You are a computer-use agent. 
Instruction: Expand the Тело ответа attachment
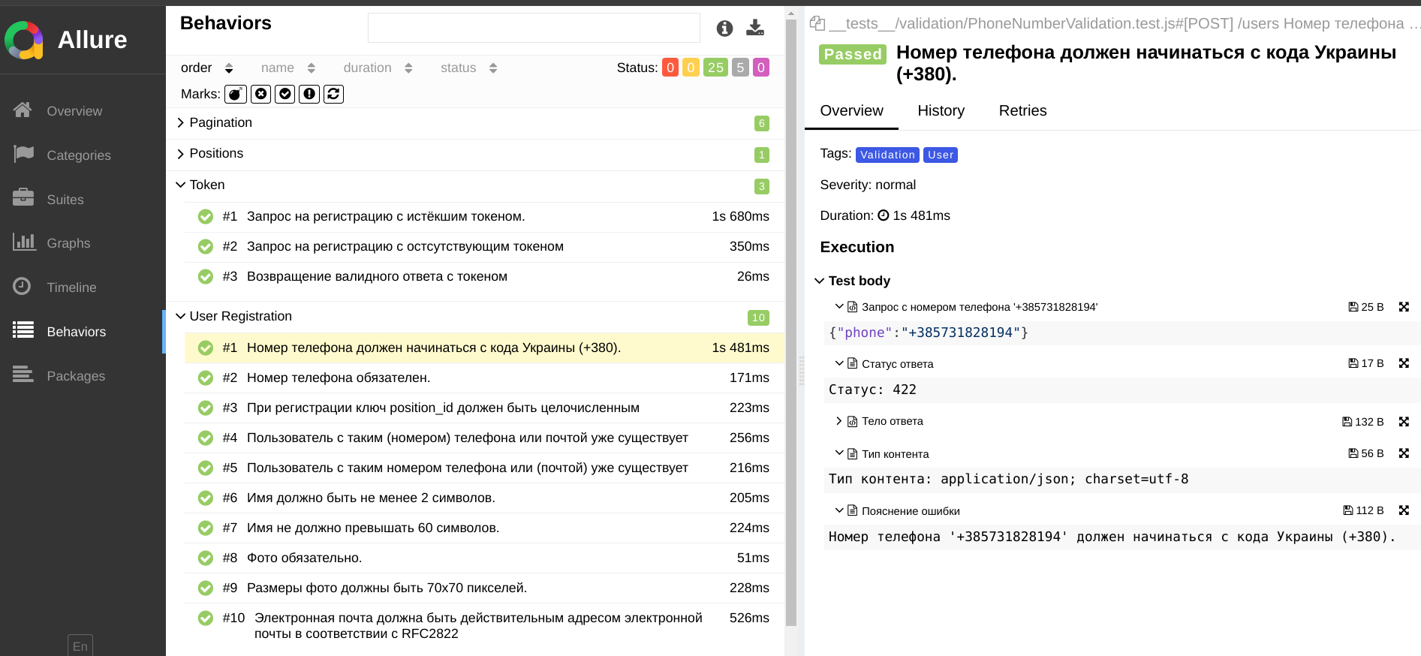pyautogui.click(x=879, y=421)
